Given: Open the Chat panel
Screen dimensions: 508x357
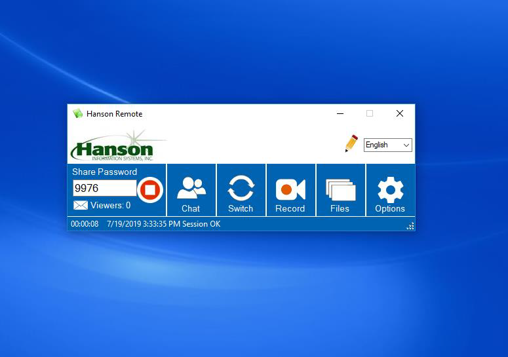Looking at the screenshot, I should (191, 190).
